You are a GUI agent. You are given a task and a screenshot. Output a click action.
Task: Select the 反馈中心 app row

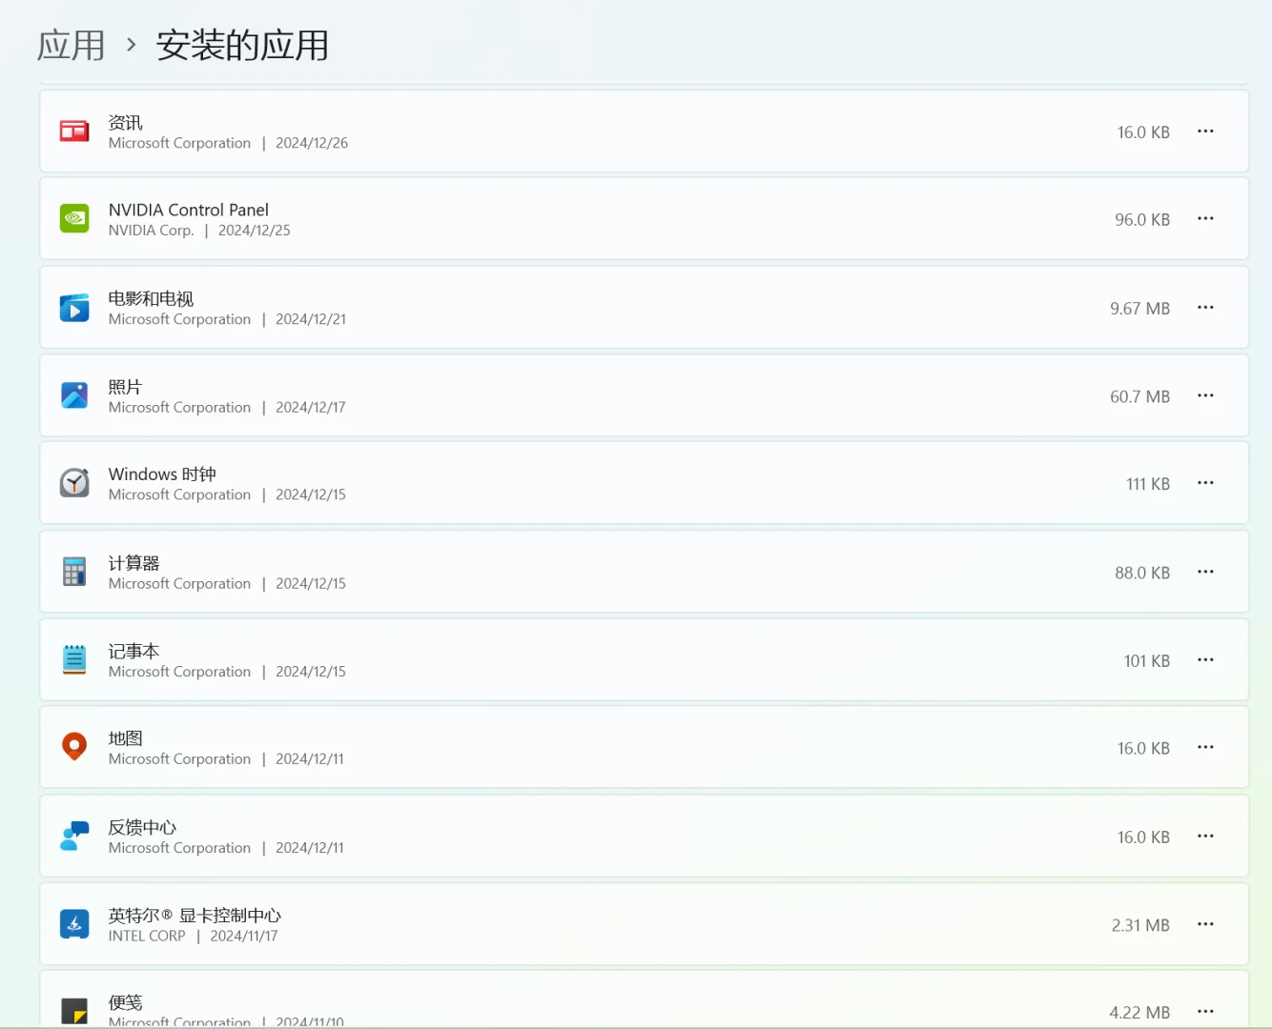coord(572,836)
